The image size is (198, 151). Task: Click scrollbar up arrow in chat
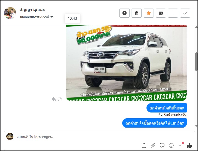coord(196,27)
